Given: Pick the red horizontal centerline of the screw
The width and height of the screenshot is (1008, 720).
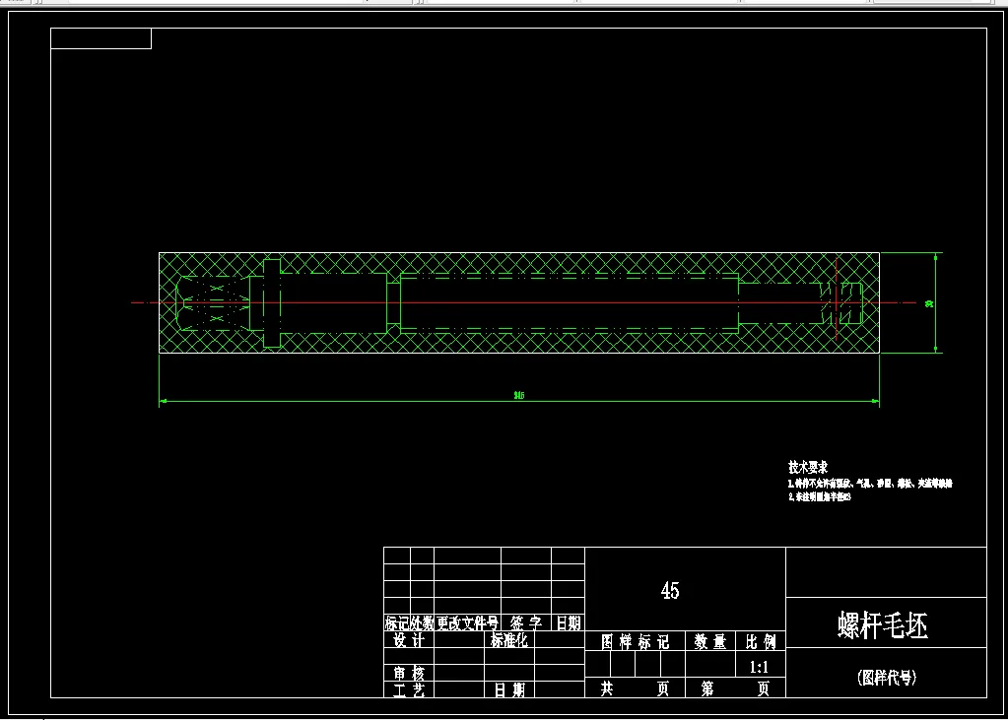Looking at the screenshot, I should click(524, 302).
